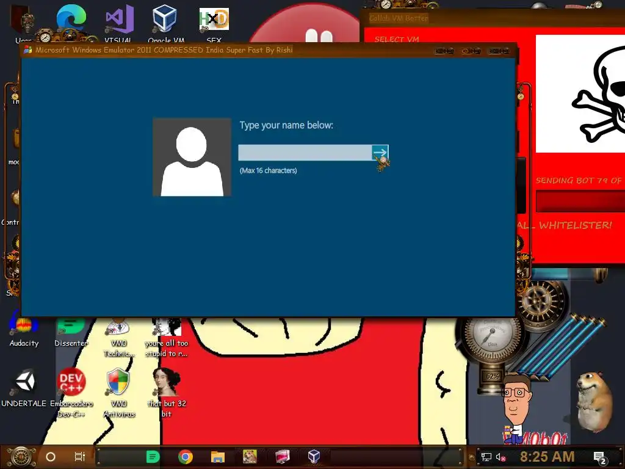This screenshot has width=625, height=469.
Task: Click 'SELECT VM' label in Botter window
Action: pyautogui.click(x=397, y=39)
